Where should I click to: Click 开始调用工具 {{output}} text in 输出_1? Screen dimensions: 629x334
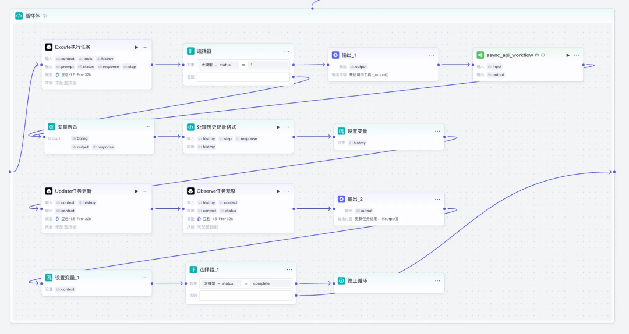tap(369, 74)
